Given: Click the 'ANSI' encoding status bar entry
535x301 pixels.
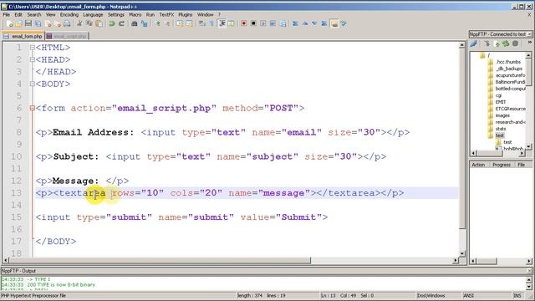Looking at the screenshot, I should [x=468, y=295].
